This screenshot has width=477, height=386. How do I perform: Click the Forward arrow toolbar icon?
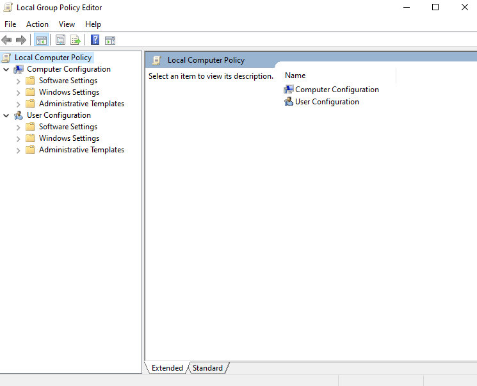point(21,40)
